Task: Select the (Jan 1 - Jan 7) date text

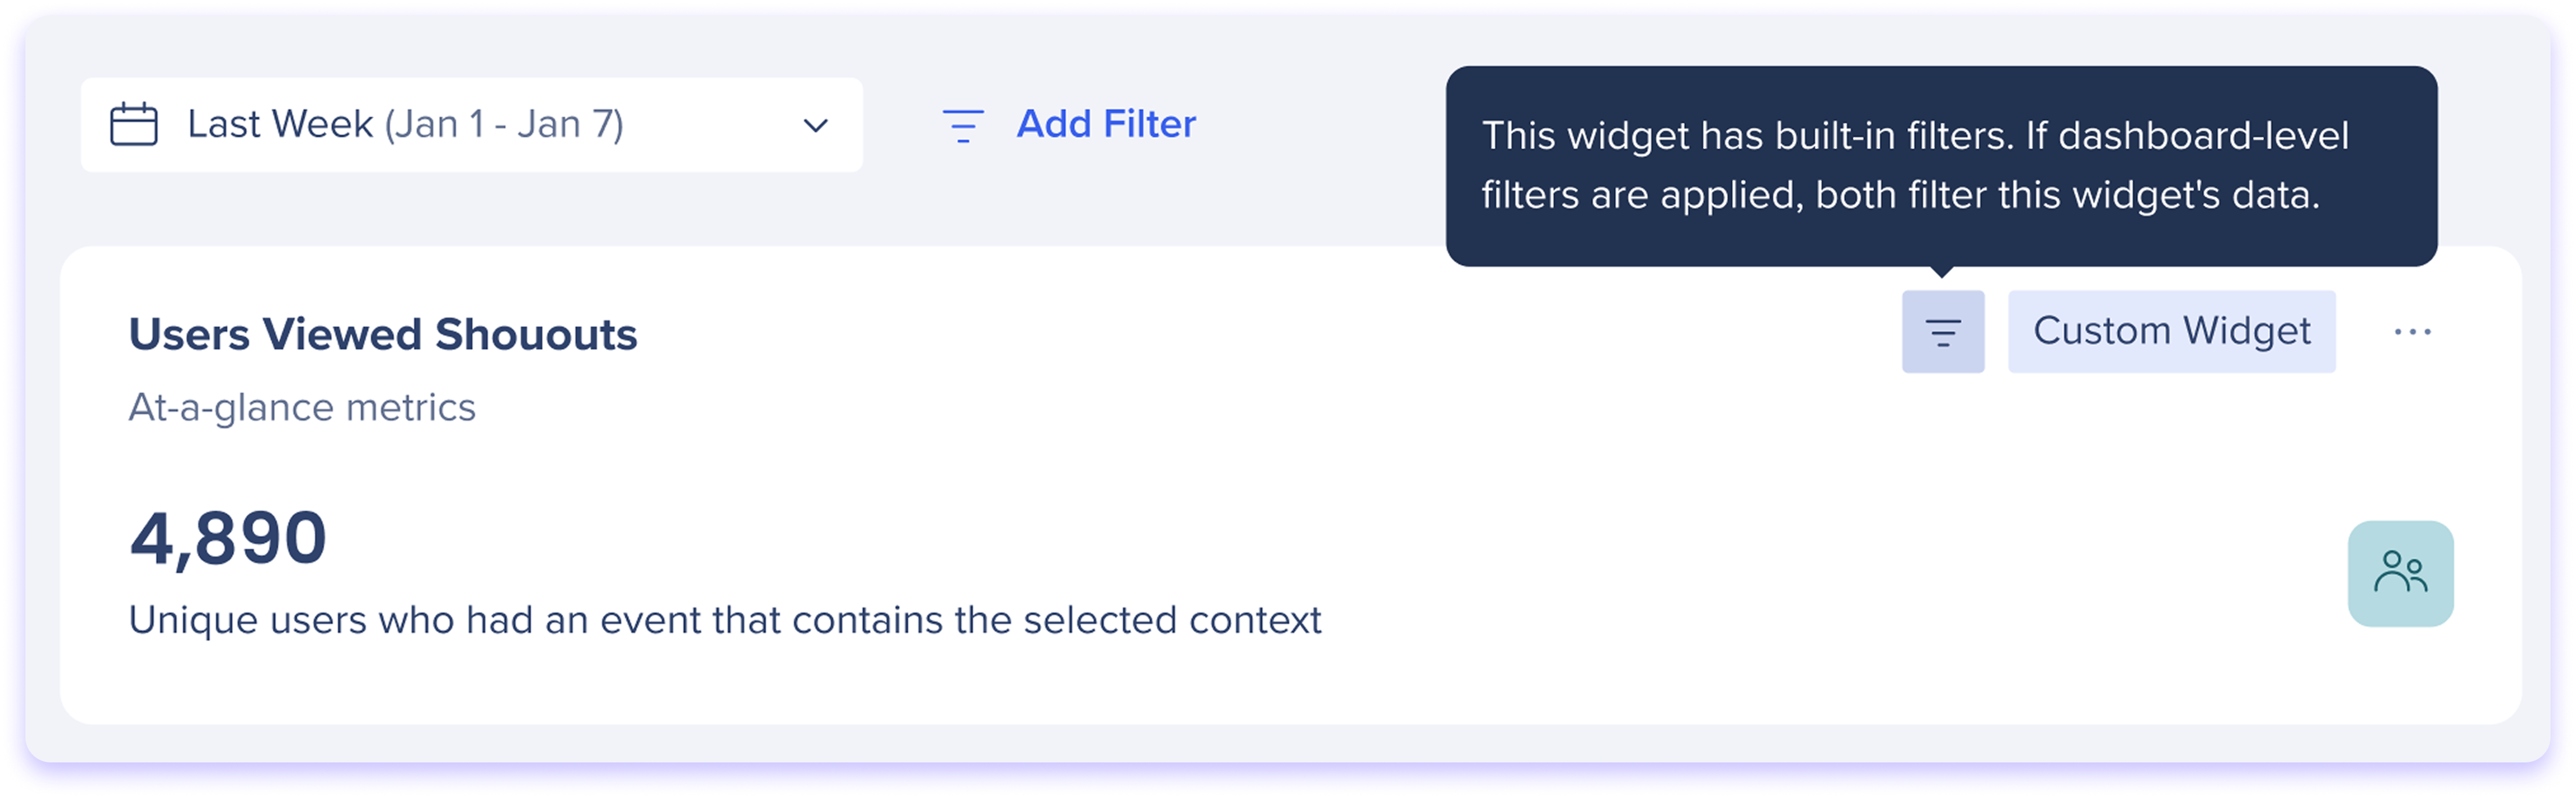Action: pyautogui.click(x=504, y=124)
